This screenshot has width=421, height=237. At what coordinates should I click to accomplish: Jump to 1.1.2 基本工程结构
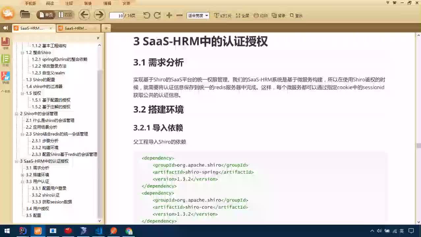pyautogui.click(x=49, y=46)
